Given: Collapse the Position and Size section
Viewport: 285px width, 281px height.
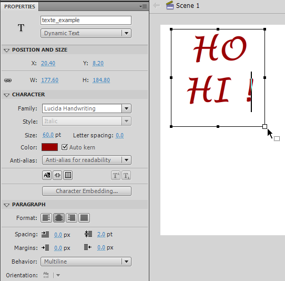Looking at the screenshot, I should [6, 50].
